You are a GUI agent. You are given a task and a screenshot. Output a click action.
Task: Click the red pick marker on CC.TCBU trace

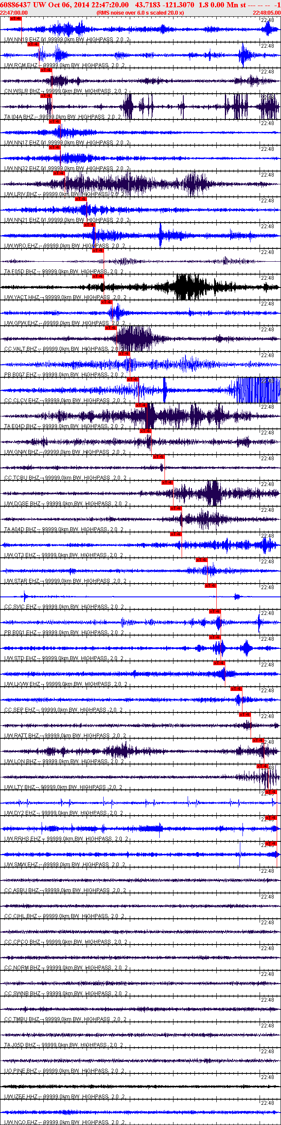(158, 456)
